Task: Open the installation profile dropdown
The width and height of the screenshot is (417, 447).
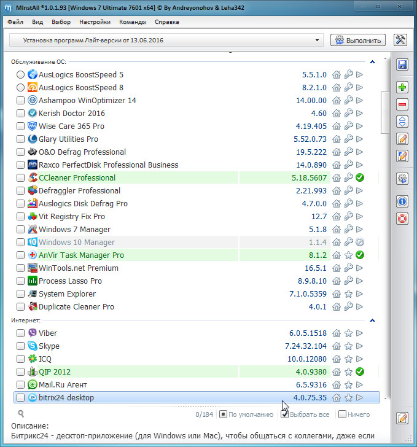Action: point(166,40)
